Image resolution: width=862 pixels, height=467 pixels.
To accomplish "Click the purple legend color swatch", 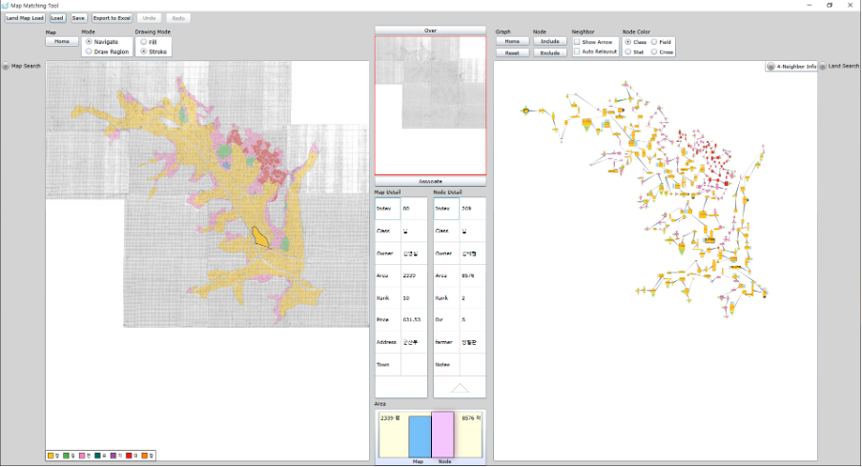I will click(113, 456).
